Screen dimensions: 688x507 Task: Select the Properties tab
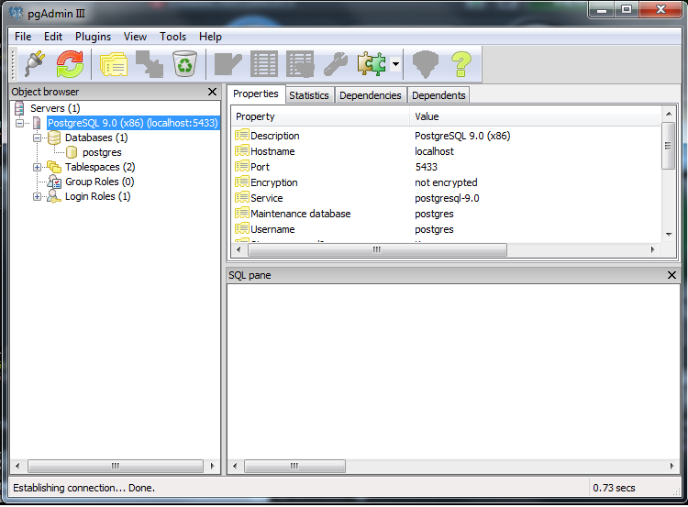[256, 94]
